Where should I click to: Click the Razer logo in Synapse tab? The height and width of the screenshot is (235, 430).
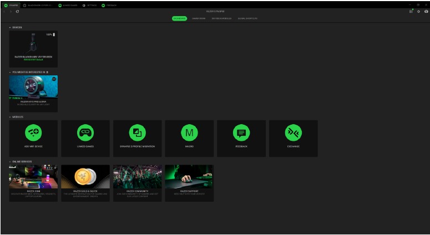click(6, 6)
